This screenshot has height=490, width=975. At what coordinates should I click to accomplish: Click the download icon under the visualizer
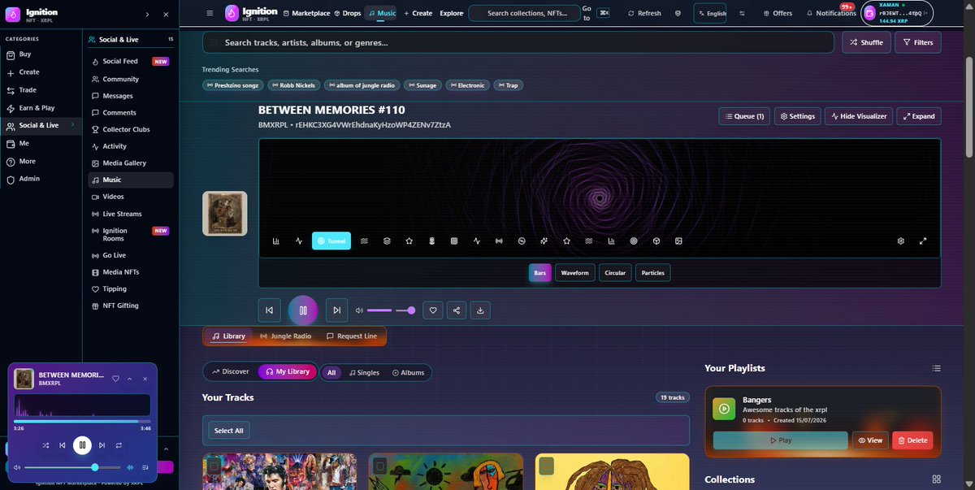pyautogui.click(x=481, y=310)
